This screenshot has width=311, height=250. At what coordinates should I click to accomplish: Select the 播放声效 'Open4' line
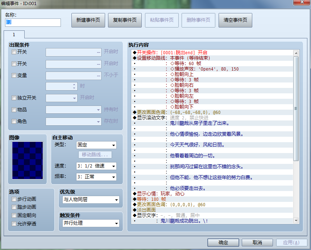click(x=212, y=69)
